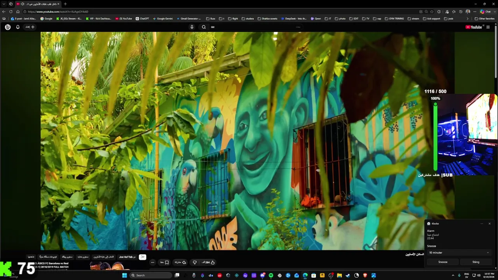The width and height of the screenshot is (498, 280).
Task: Reload the YouTube page
Action: tap(11, 12)
